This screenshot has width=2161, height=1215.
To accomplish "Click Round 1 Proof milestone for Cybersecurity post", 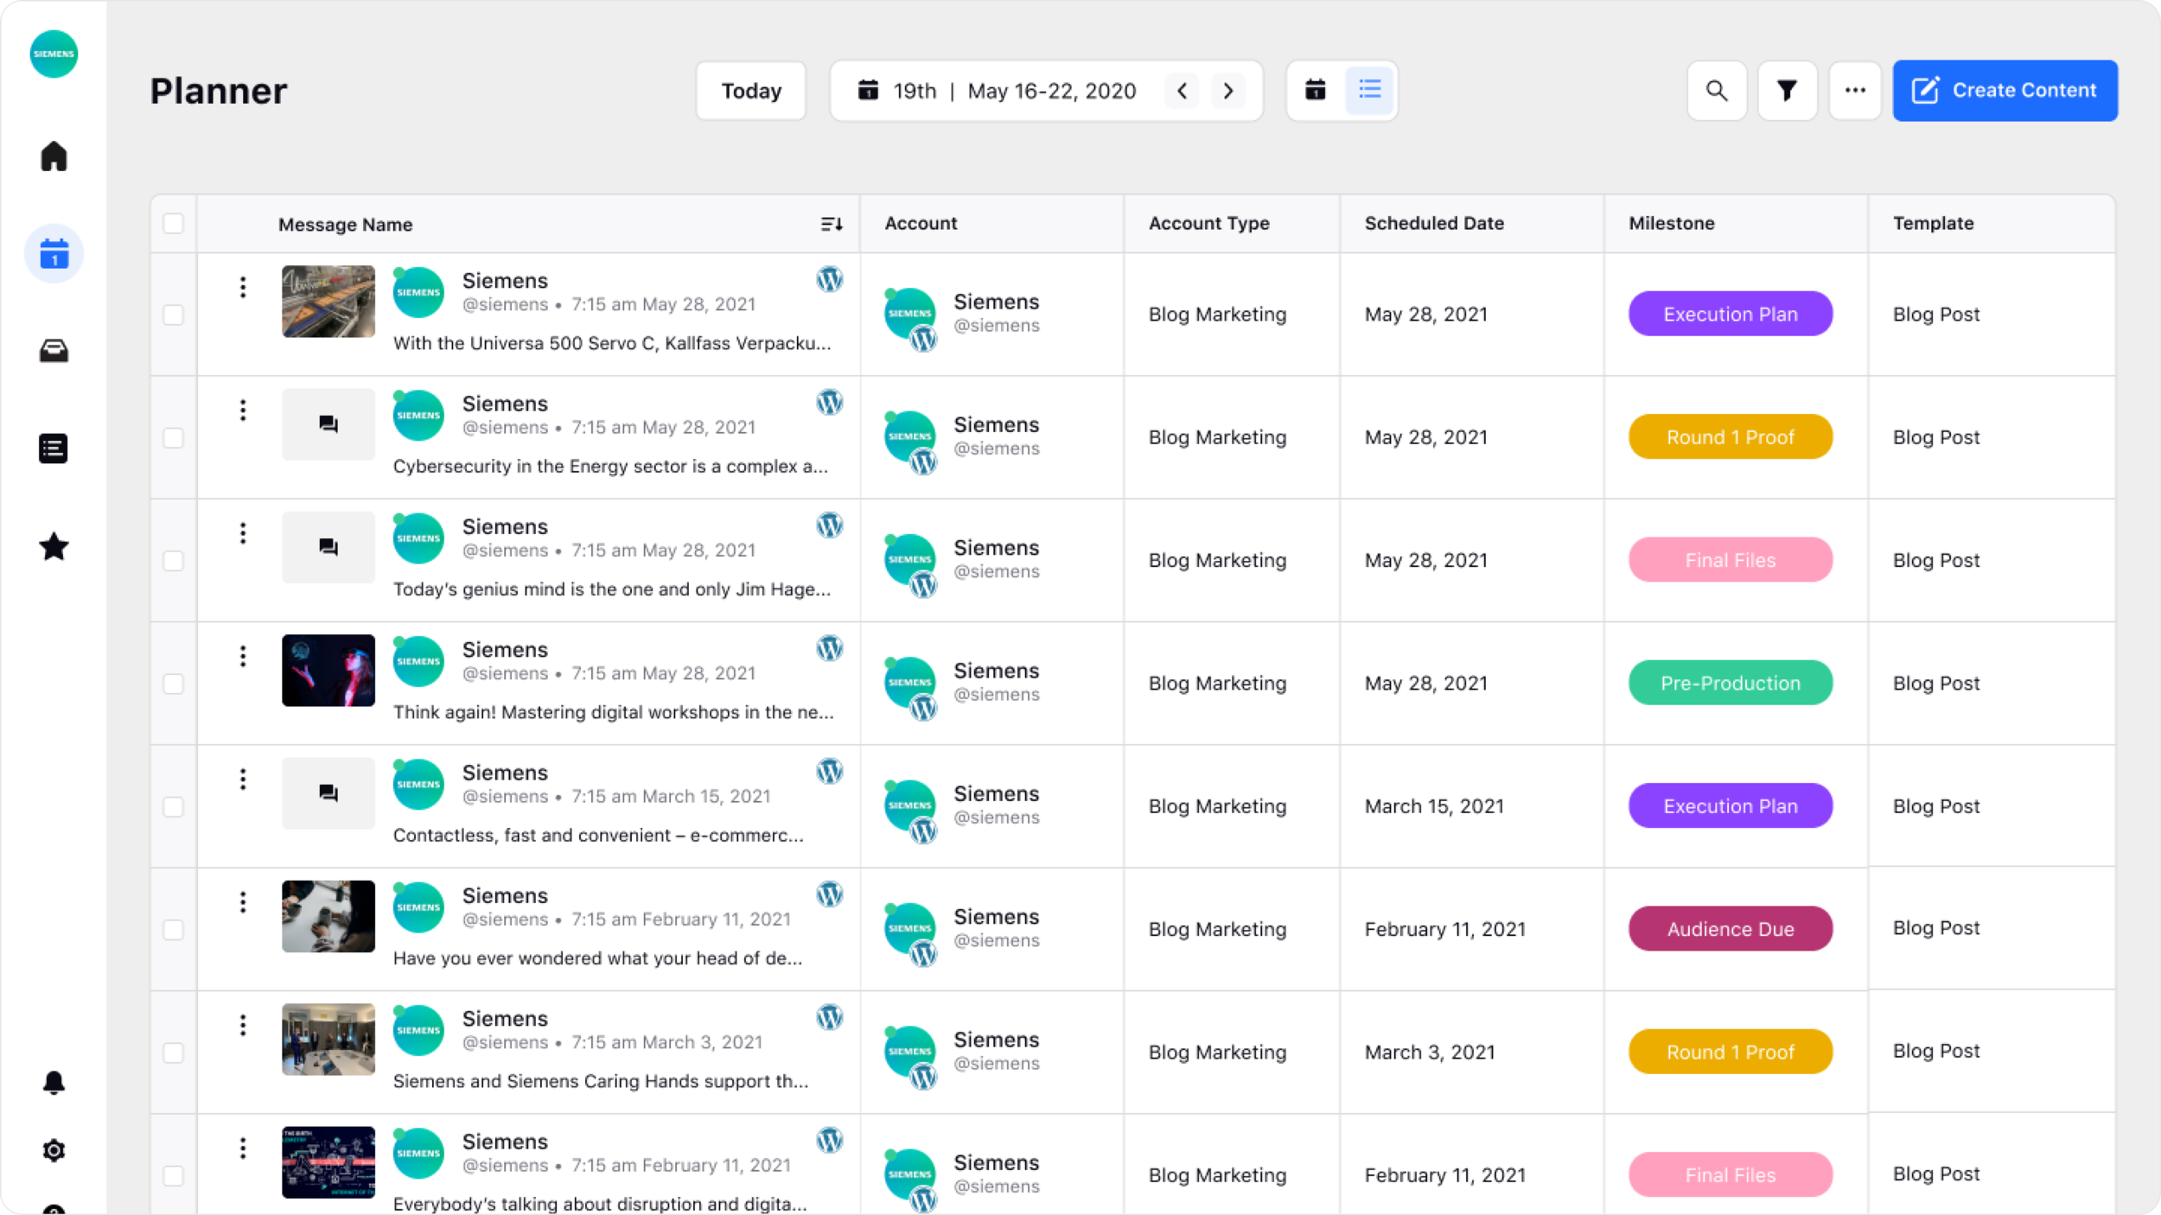I will 1731,436.
